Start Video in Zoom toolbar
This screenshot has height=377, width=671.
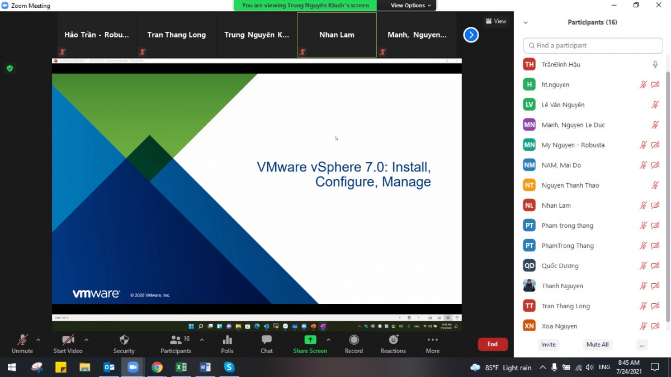68,344
